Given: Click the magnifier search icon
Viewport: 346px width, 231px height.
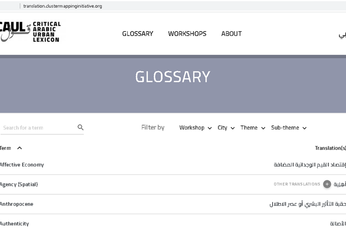Looking at the screenshot, I should click(x=81, y=128).
